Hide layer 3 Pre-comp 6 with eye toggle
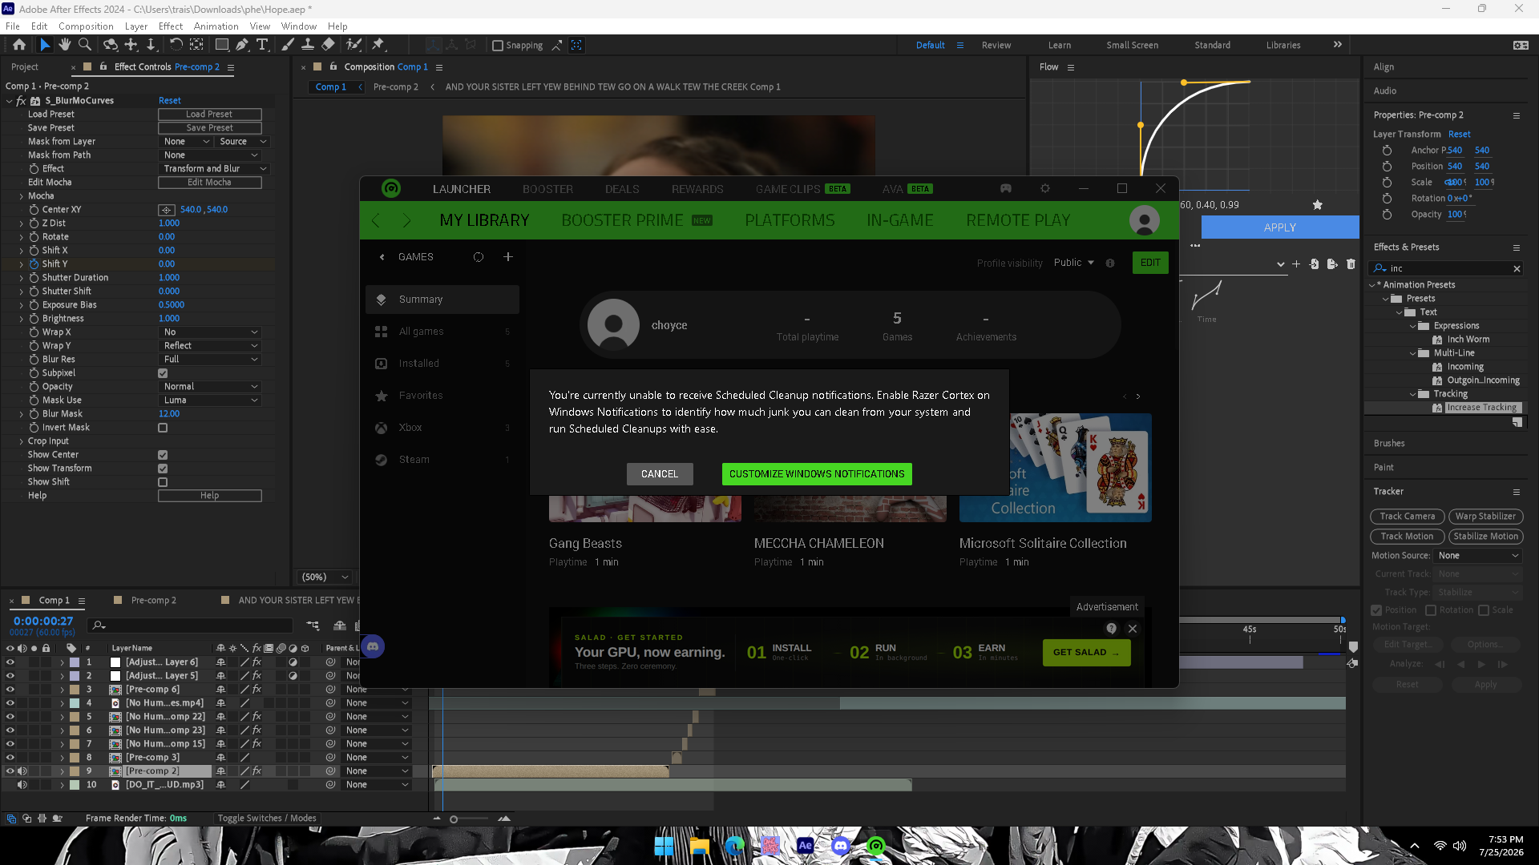 10,690
